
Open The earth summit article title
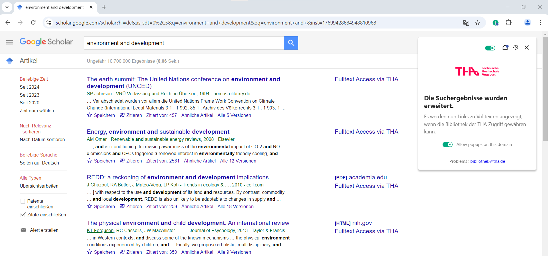tap(183, 83)
